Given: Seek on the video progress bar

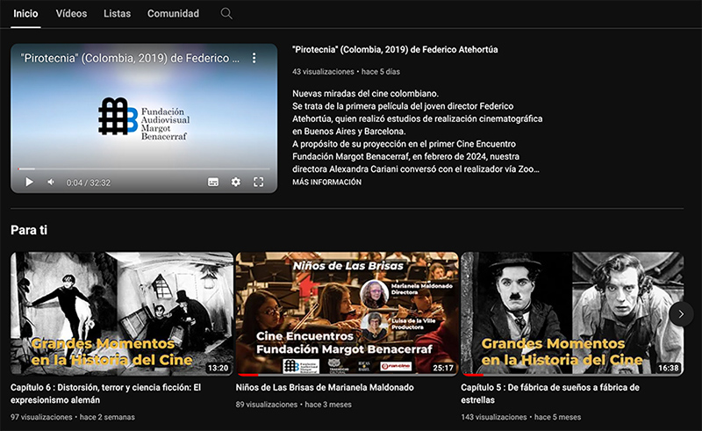Looking at the screenshot, I should point(144,169).
